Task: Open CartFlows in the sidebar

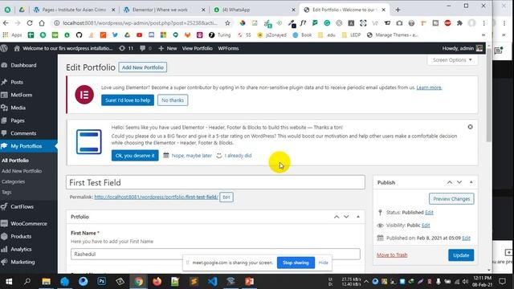Action: pyautogui.click(x=22, y=207)
